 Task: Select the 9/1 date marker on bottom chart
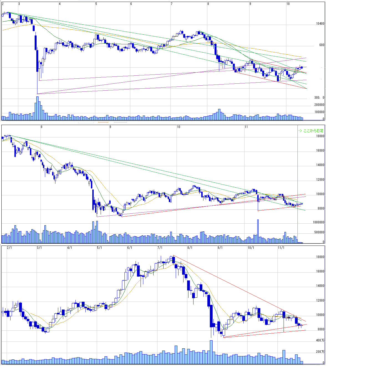click(220, 247)
